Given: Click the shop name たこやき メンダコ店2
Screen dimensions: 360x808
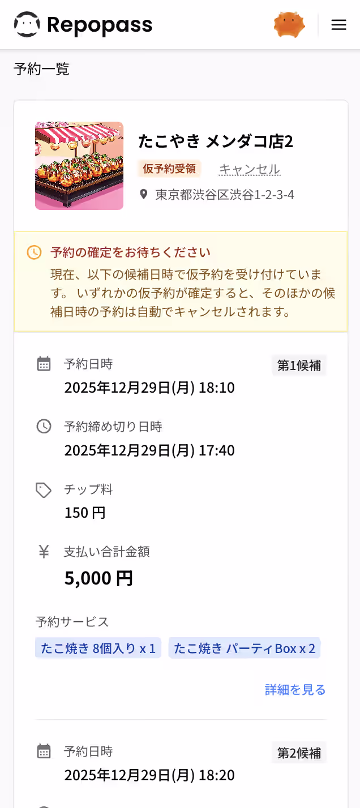Looking at the screenshot, I should [216, 141].
